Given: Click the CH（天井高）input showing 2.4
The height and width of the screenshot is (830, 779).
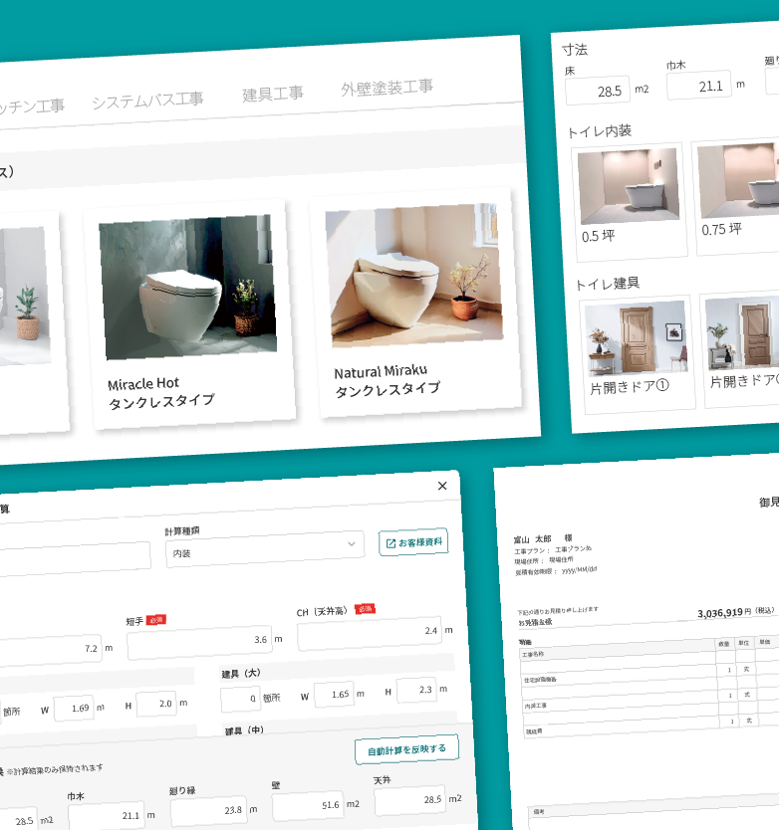Looking at the screenshot, I should (x=370, y=633).
